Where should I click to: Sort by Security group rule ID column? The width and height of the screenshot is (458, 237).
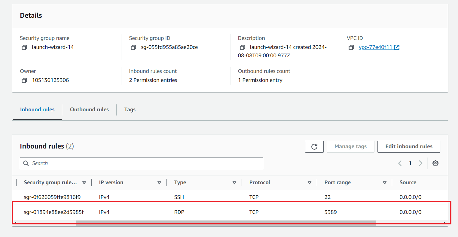pyautogui.click(x=84, y=183)
